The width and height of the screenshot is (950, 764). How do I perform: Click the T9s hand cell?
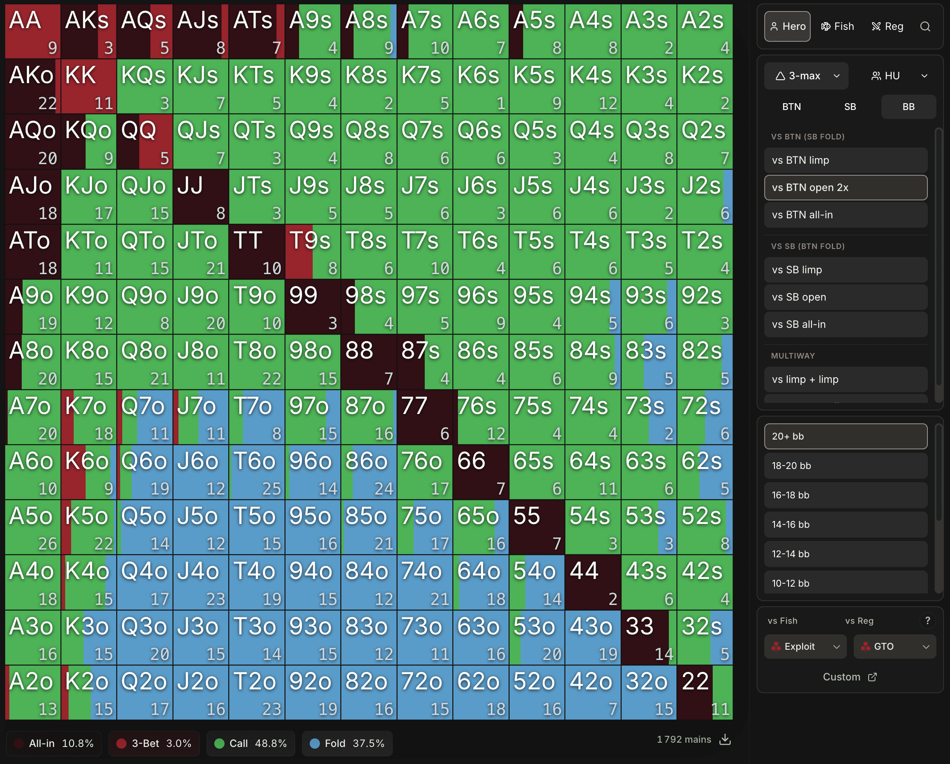point(313,252)
